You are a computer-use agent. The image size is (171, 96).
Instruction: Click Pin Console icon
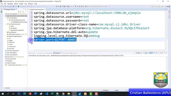[x=155, y=53]
